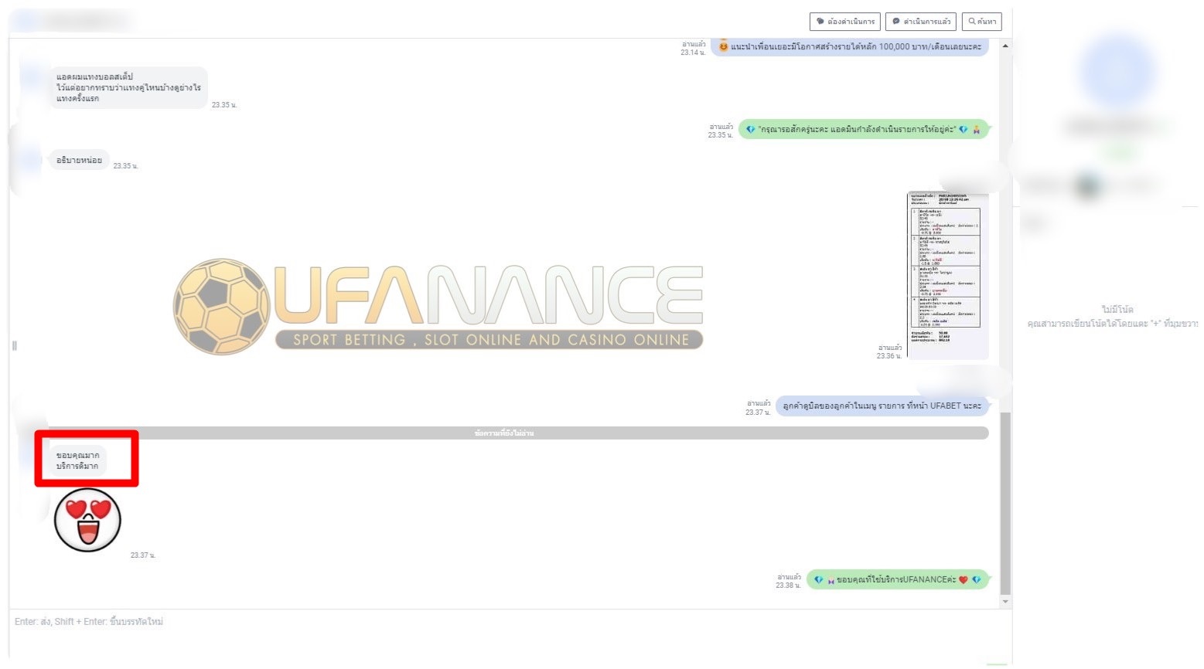The height and width of the screenshot is (669, 1204).
Task: Open chat search with 'ค้นหา' button
Action: tap(981, 22)
